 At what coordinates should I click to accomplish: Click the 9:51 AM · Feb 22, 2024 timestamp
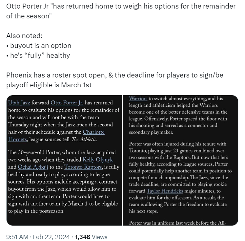coord(38,237)
